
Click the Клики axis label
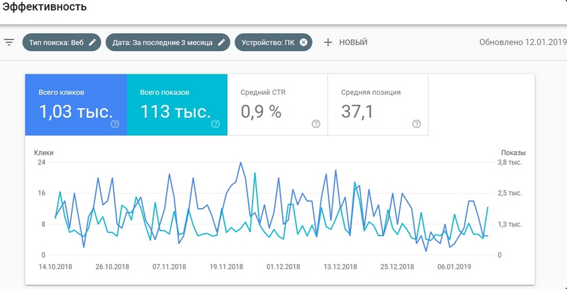tap(44, 153)
